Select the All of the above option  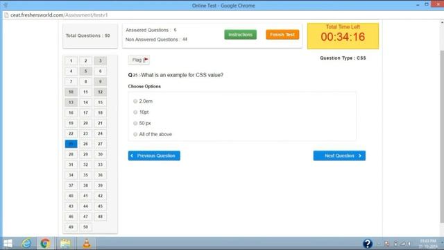pyautogui.click(x=135, y=134)
